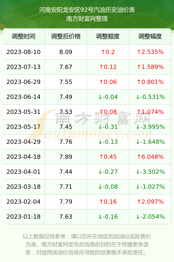Click the ↓-0.08 adjustment cell
The image size is (174, 262).
(x=108, y=187)
